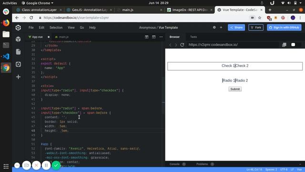Show the file explorer panel

point(18,52)
